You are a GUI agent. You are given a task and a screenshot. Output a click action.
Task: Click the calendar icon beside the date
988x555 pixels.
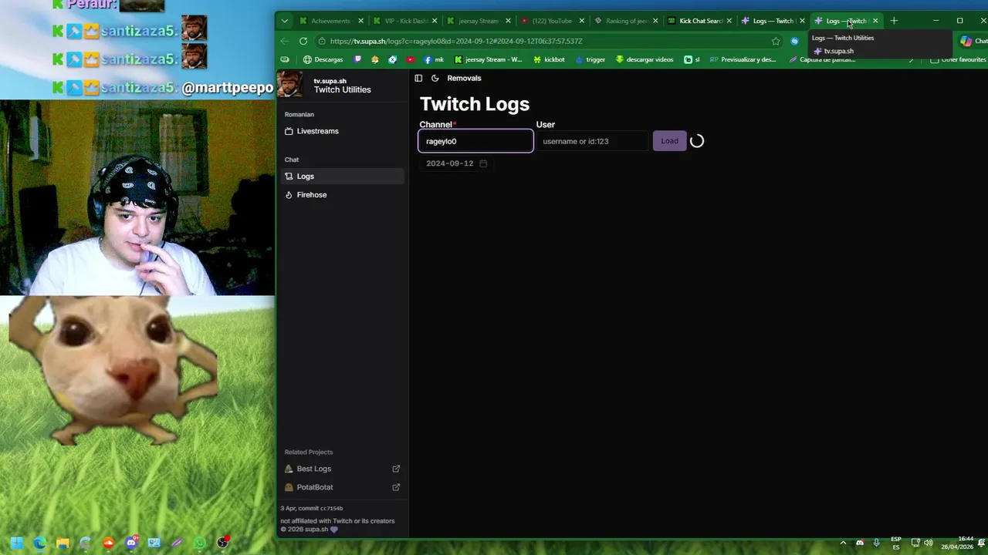pyautogui.click(x=483, y=163)
